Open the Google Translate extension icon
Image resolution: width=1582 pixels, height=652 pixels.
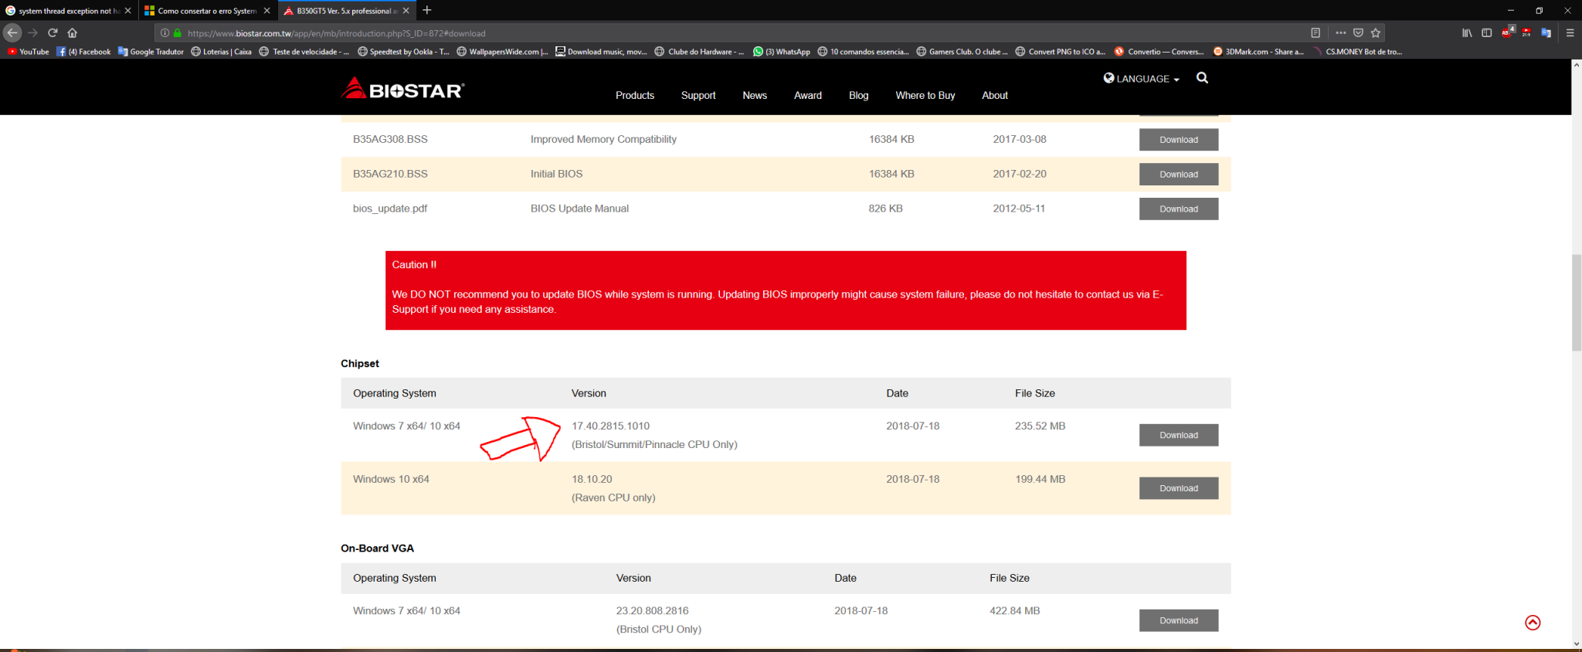pos(1546,33)
